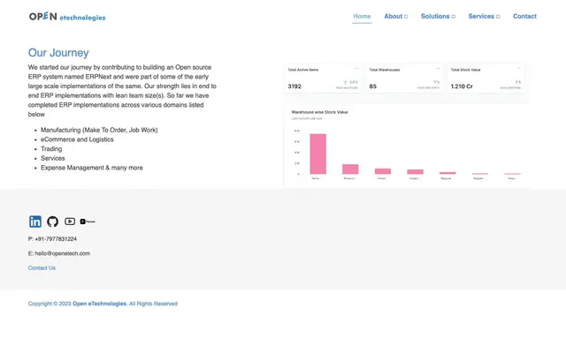Click the tallest pink bar in chart

click(318, 154)
